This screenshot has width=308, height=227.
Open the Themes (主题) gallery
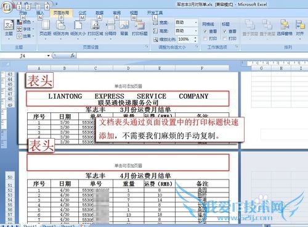tap(9, 30)
